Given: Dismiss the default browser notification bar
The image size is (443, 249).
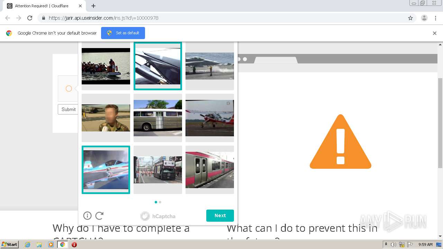Looking at the screenshot, I should coord(435,33).
